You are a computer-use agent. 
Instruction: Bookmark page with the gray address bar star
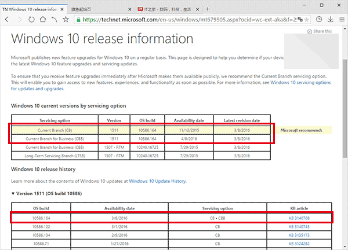[307, 20]
